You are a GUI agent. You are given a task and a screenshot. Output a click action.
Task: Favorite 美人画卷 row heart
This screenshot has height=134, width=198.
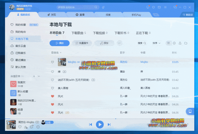pyautogui.click(x=53, y=88)
